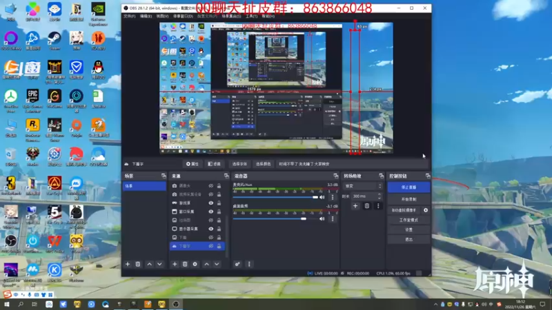This screenshot has width=552, height=310.
Task: Hide the 窗口采集 source eye toggle
Action: [211, 211]
